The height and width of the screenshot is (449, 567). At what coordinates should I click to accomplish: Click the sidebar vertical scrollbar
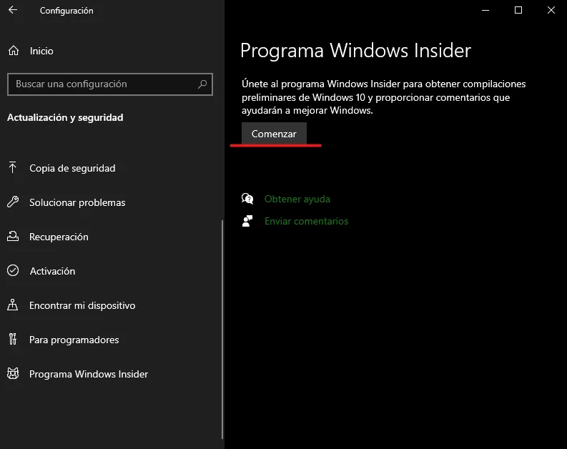(222, 330)
